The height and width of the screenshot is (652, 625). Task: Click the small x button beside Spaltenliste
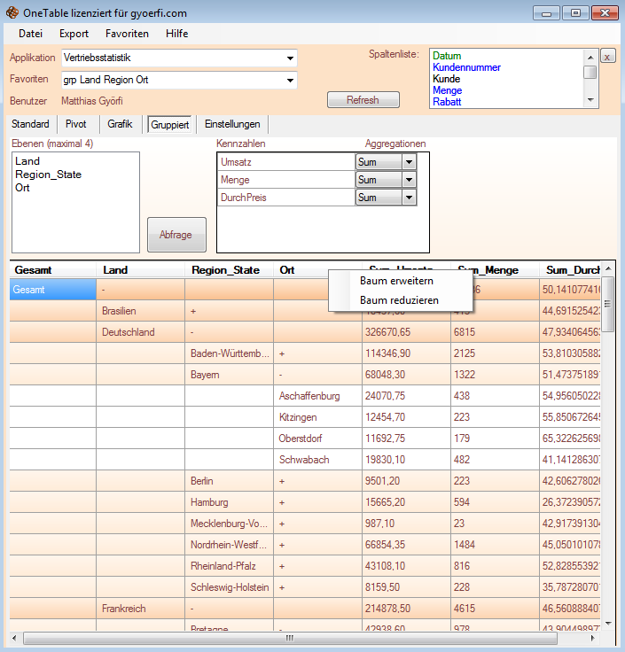coord(607,57)
